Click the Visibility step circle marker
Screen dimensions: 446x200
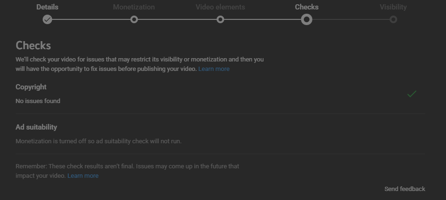(x=393, y=19)
